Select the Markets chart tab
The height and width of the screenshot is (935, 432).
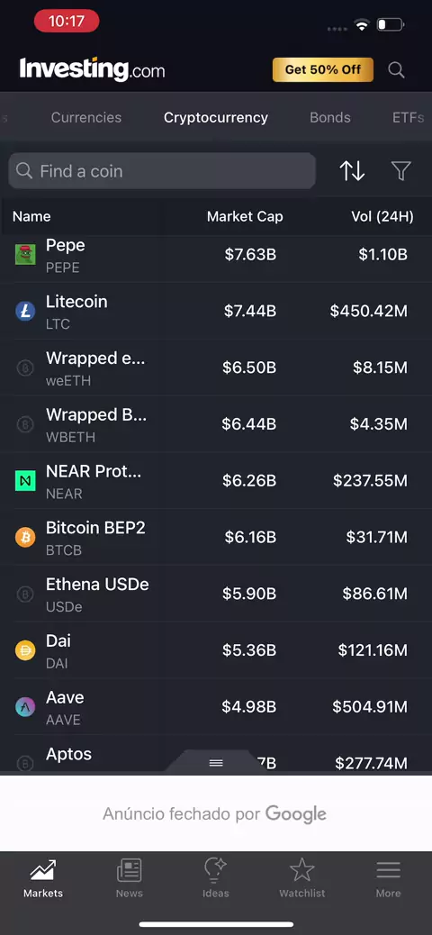(43, 877)
